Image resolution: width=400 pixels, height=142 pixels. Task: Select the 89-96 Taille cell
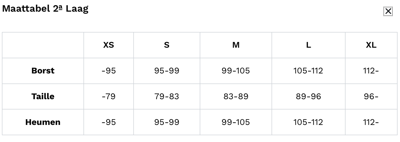point(308,96)
